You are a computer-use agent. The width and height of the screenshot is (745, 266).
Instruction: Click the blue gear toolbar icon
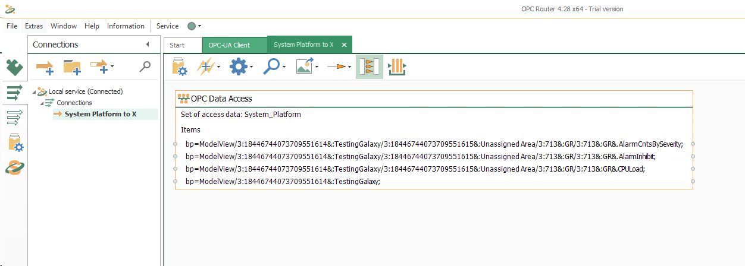tap(238, 66)
